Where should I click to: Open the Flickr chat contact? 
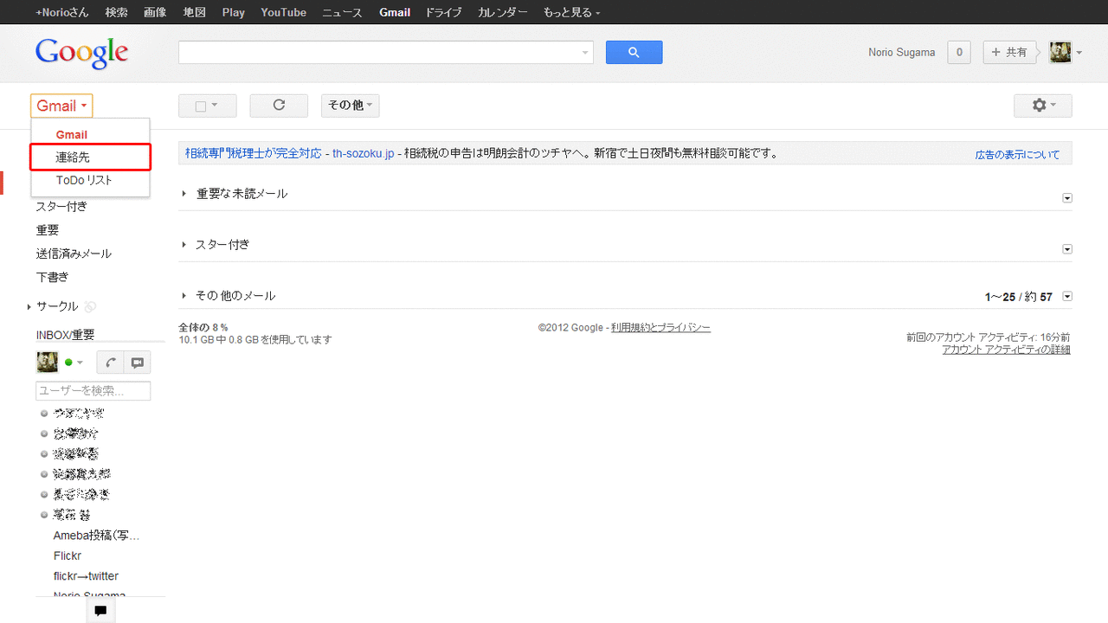68,556
